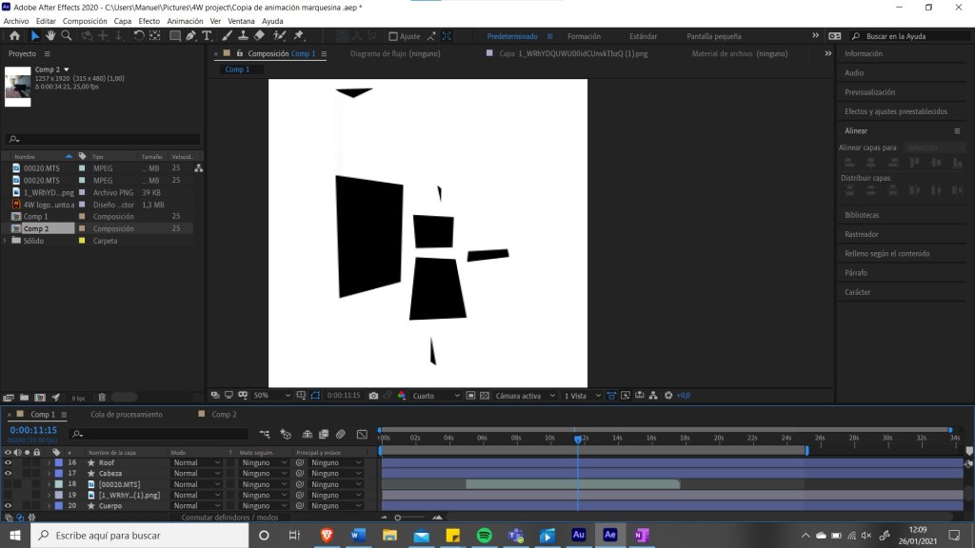Select the Puppet Pin tool
Image resolution: width=975 pixels, height=548 pixels.
299,36
